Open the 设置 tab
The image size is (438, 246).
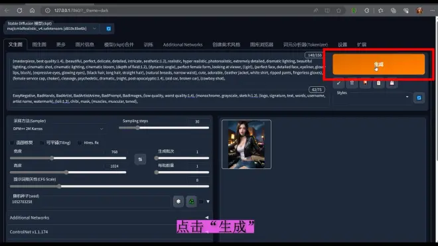342,44
